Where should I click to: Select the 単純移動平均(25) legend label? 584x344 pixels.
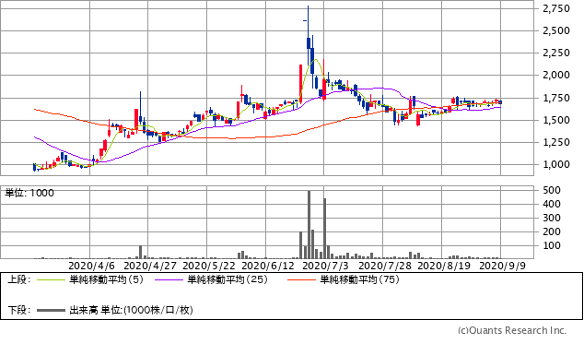click(x=228, y=279)
